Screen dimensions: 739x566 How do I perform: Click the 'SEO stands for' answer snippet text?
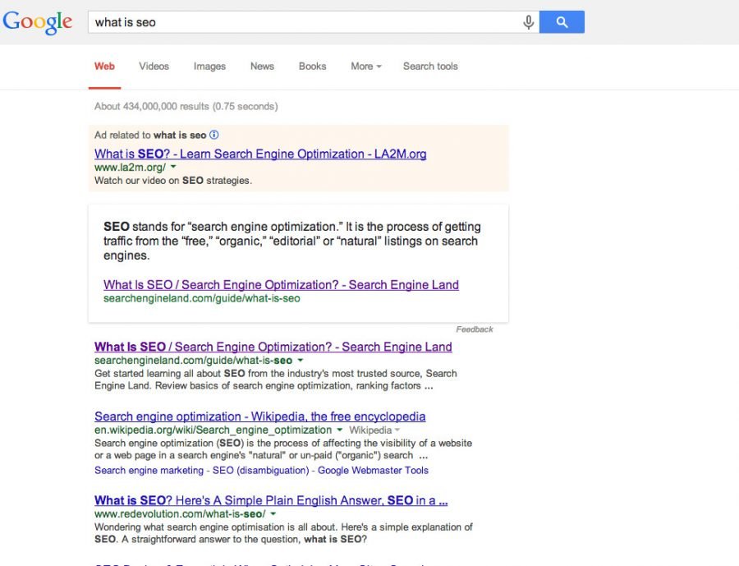(292, 241)
